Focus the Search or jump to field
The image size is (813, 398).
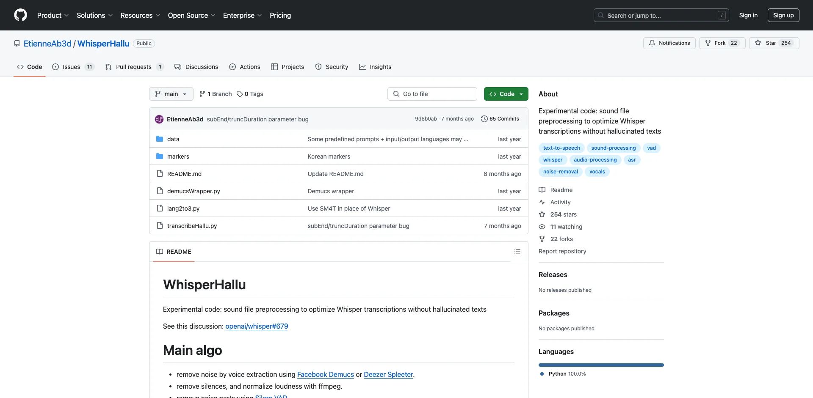point(661,15)
